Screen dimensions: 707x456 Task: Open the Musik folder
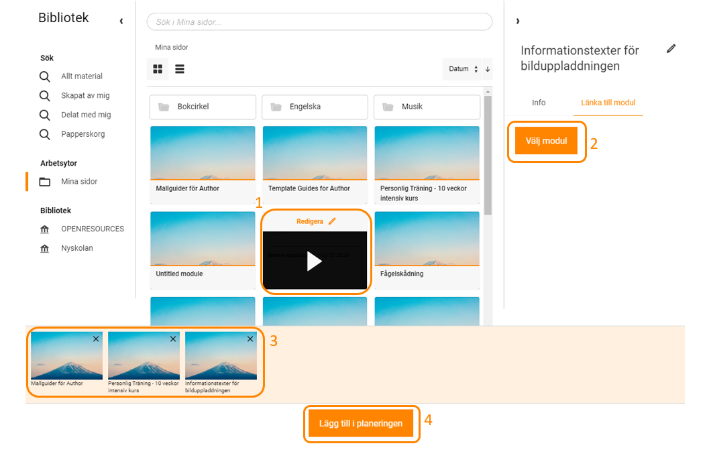[427, 107]
